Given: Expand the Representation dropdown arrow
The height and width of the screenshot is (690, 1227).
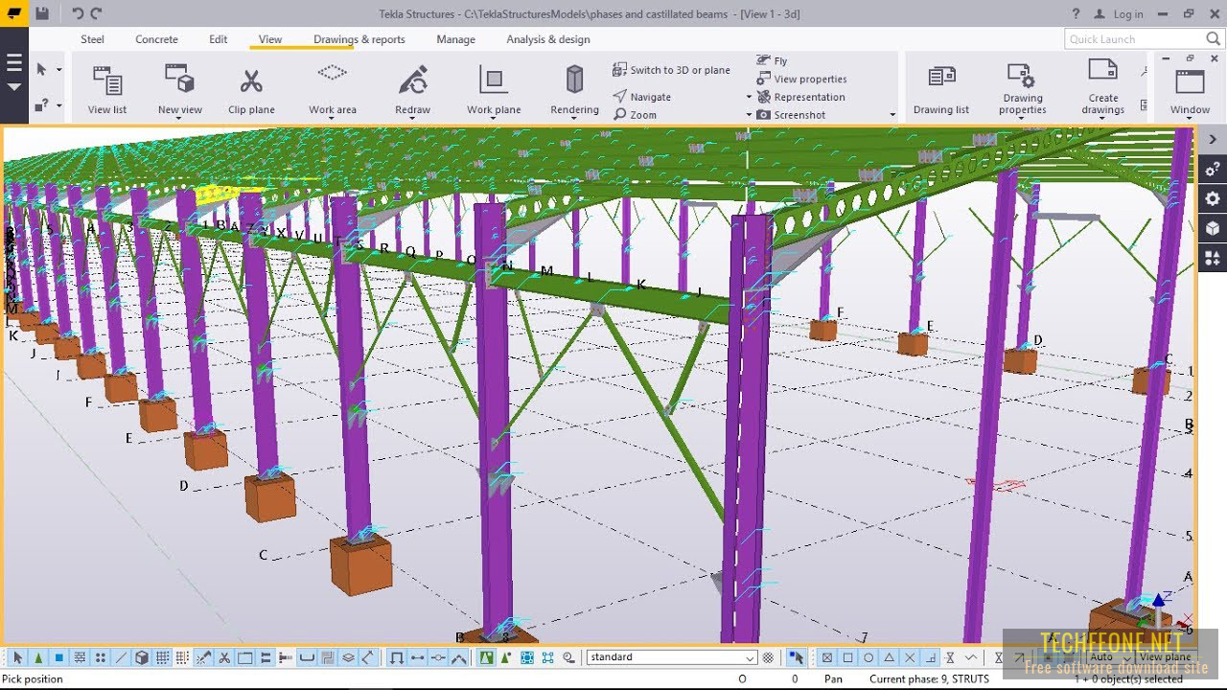Looking at the screenshot, I should [749, 97].
